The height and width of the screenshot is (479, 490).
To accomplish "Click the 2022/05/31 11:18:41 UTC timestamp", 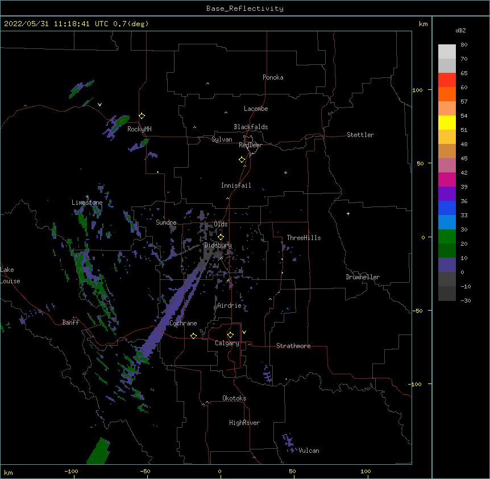I will [x=56, y=24].
